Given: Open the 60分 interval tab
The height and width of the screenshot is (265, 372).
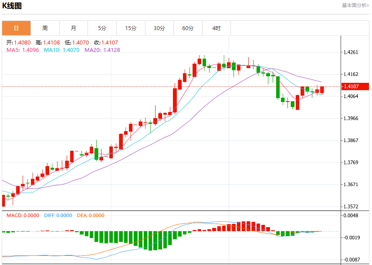Looking at the screenshot, I should (188, 28).
